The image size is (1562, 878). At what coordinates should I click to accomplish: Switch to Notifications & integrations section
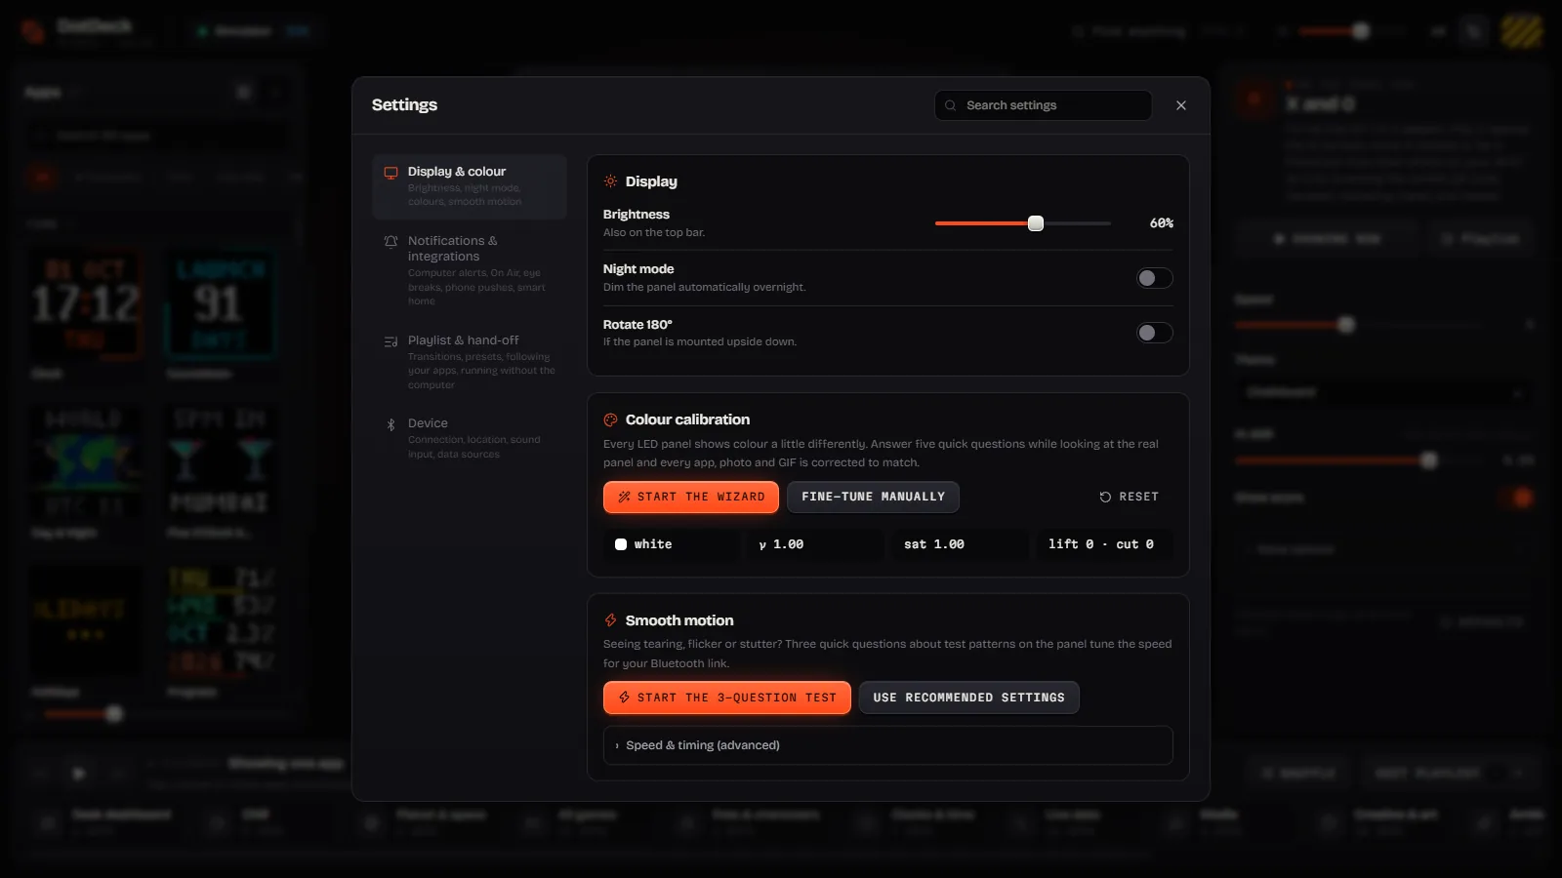[x=470, y=270]
